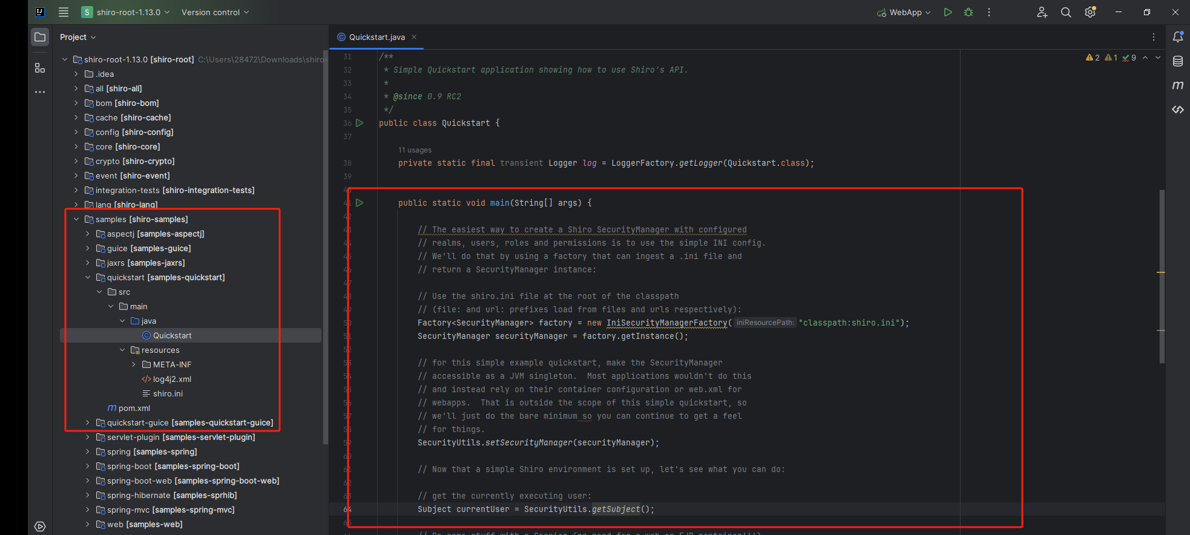Click IniSecurityManagerFactory class reference
Screen dimensions: 1190x535
pos(666,323)
